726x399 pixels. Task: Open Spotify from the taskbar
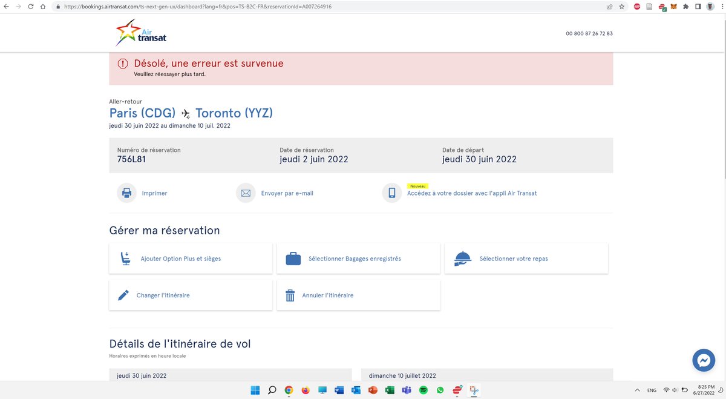coord(423,391)
